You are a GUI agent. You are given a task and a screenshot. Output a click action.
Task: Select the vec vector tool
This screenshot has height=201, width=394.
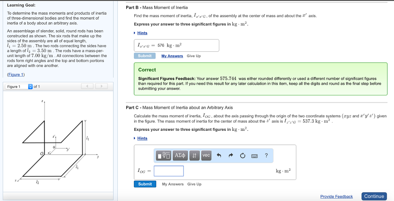click(206, 155)
